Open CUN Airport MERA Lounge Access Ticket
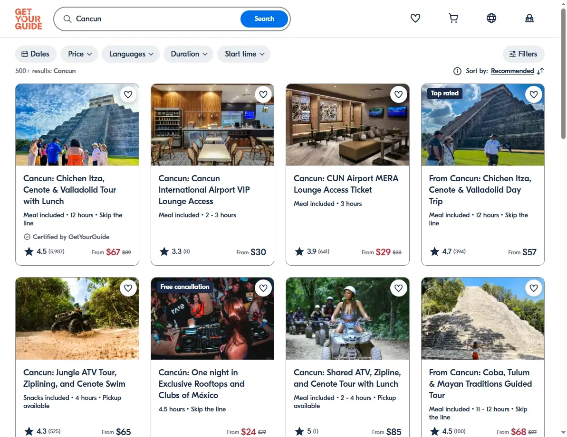Screen dimensions: 567x437 [x=346, y=184]
